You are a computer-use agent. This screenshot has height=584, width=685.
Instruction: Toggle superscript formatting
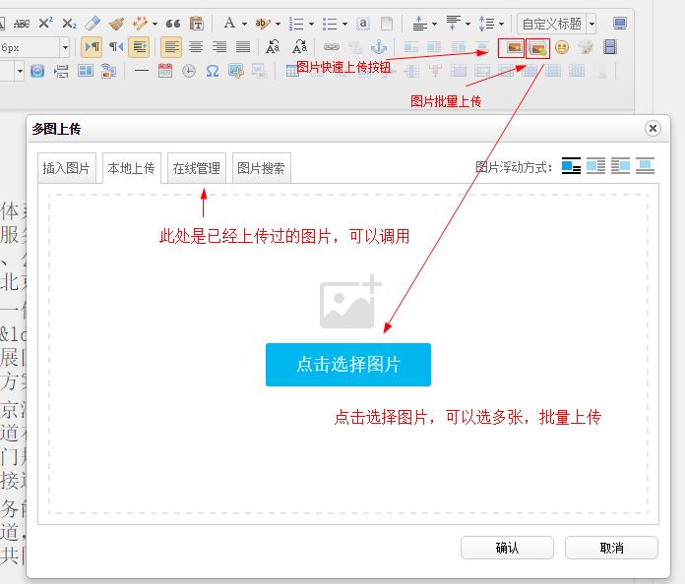click(46, 23)
